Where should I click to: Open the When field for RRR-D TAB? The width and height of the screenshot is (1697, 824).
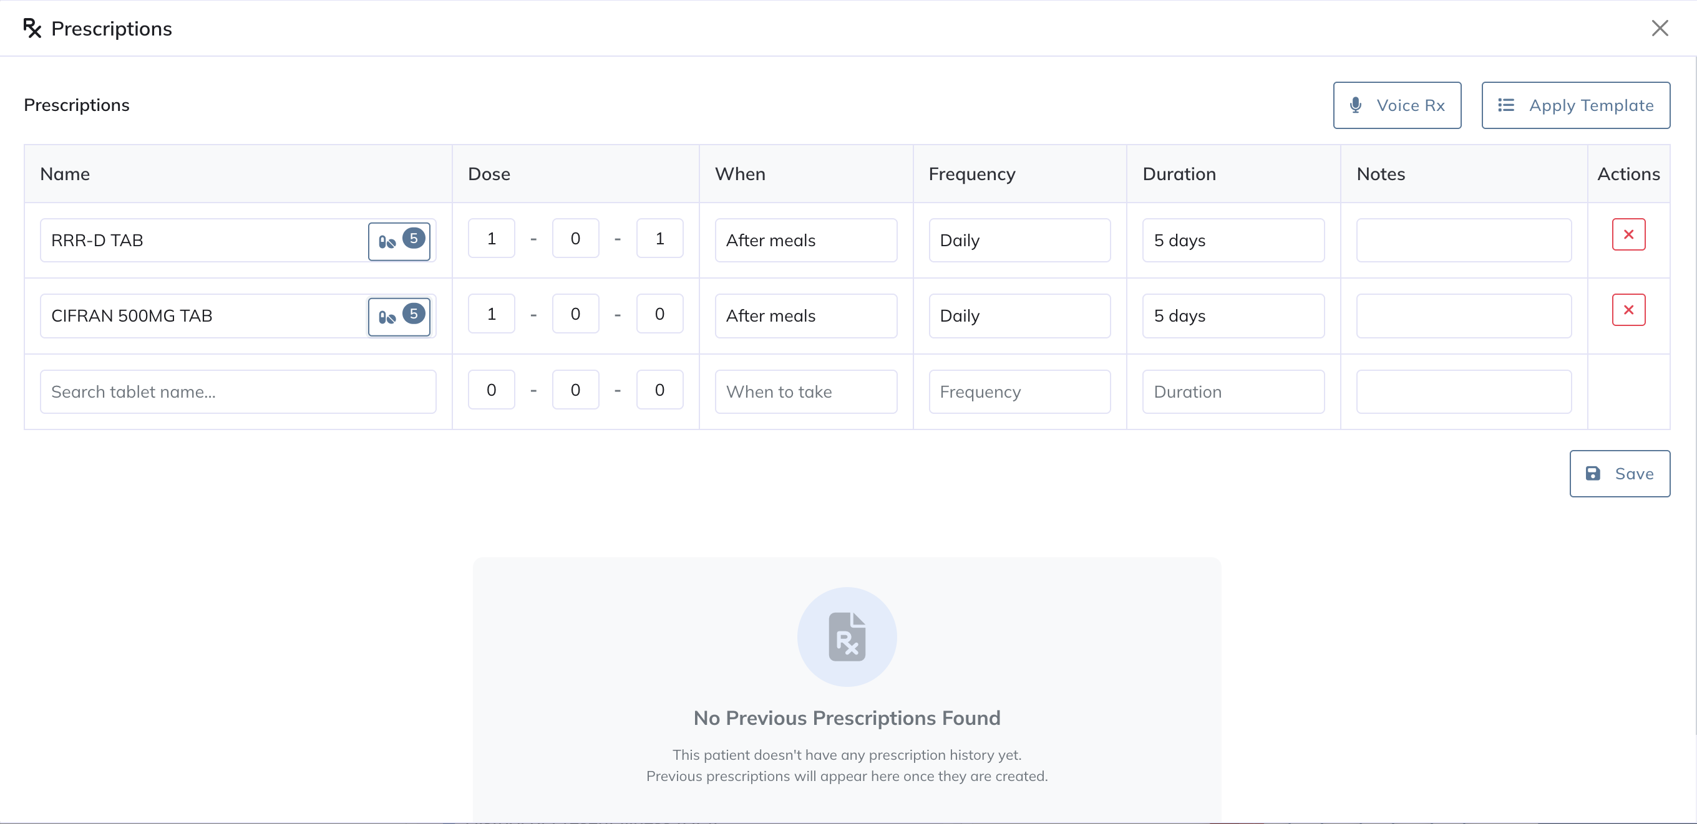tap(805, 241)
